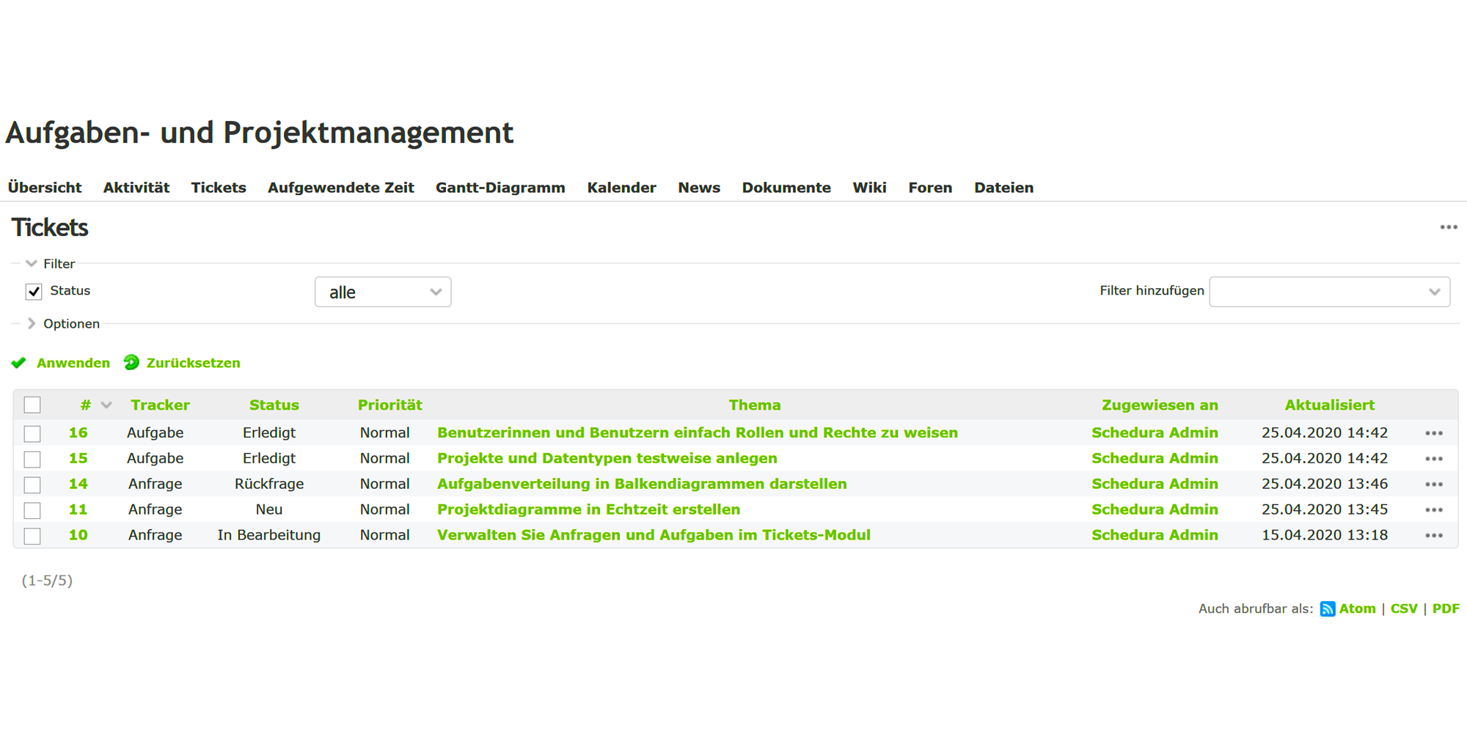Screen dimensions: 1467x733
Task: Open the Tickets page actions ellipsis menu
Action: pos(1448,227)
